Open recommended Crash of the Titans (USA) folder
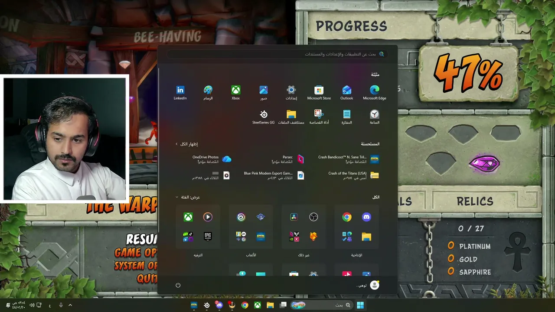Image resolution: width=555 pixels, height=312 pixels. (x=353, y=175)
